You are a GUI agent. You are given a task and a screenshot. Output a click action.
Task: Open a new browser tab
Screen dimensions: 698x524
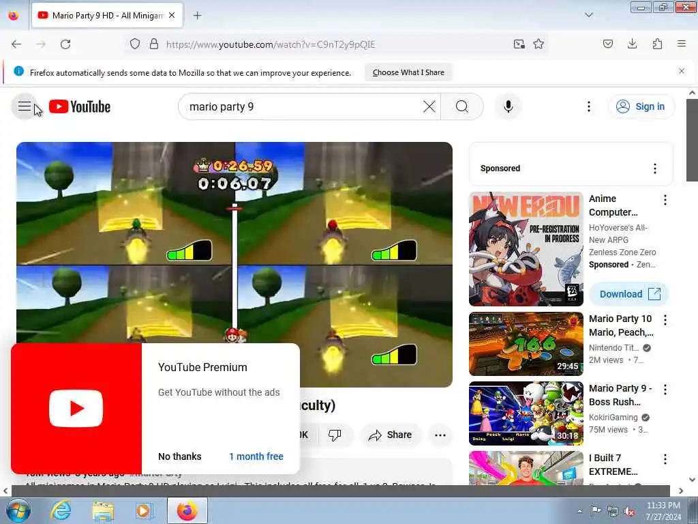[197, 16]
